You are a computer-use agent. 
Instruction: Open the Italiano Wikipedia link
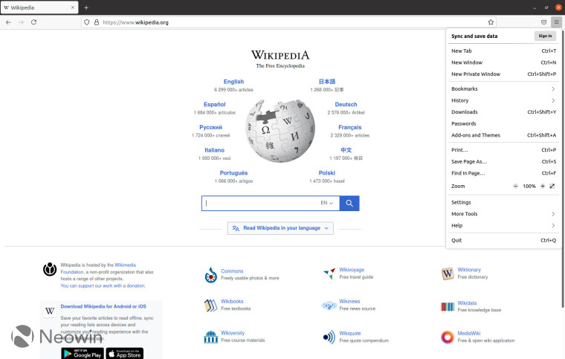coord(214,150)
